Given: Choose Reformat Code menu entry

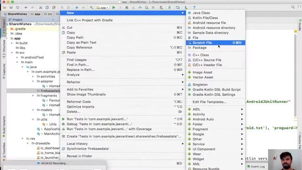Looking at the screenshot, I should click(123, 102).
